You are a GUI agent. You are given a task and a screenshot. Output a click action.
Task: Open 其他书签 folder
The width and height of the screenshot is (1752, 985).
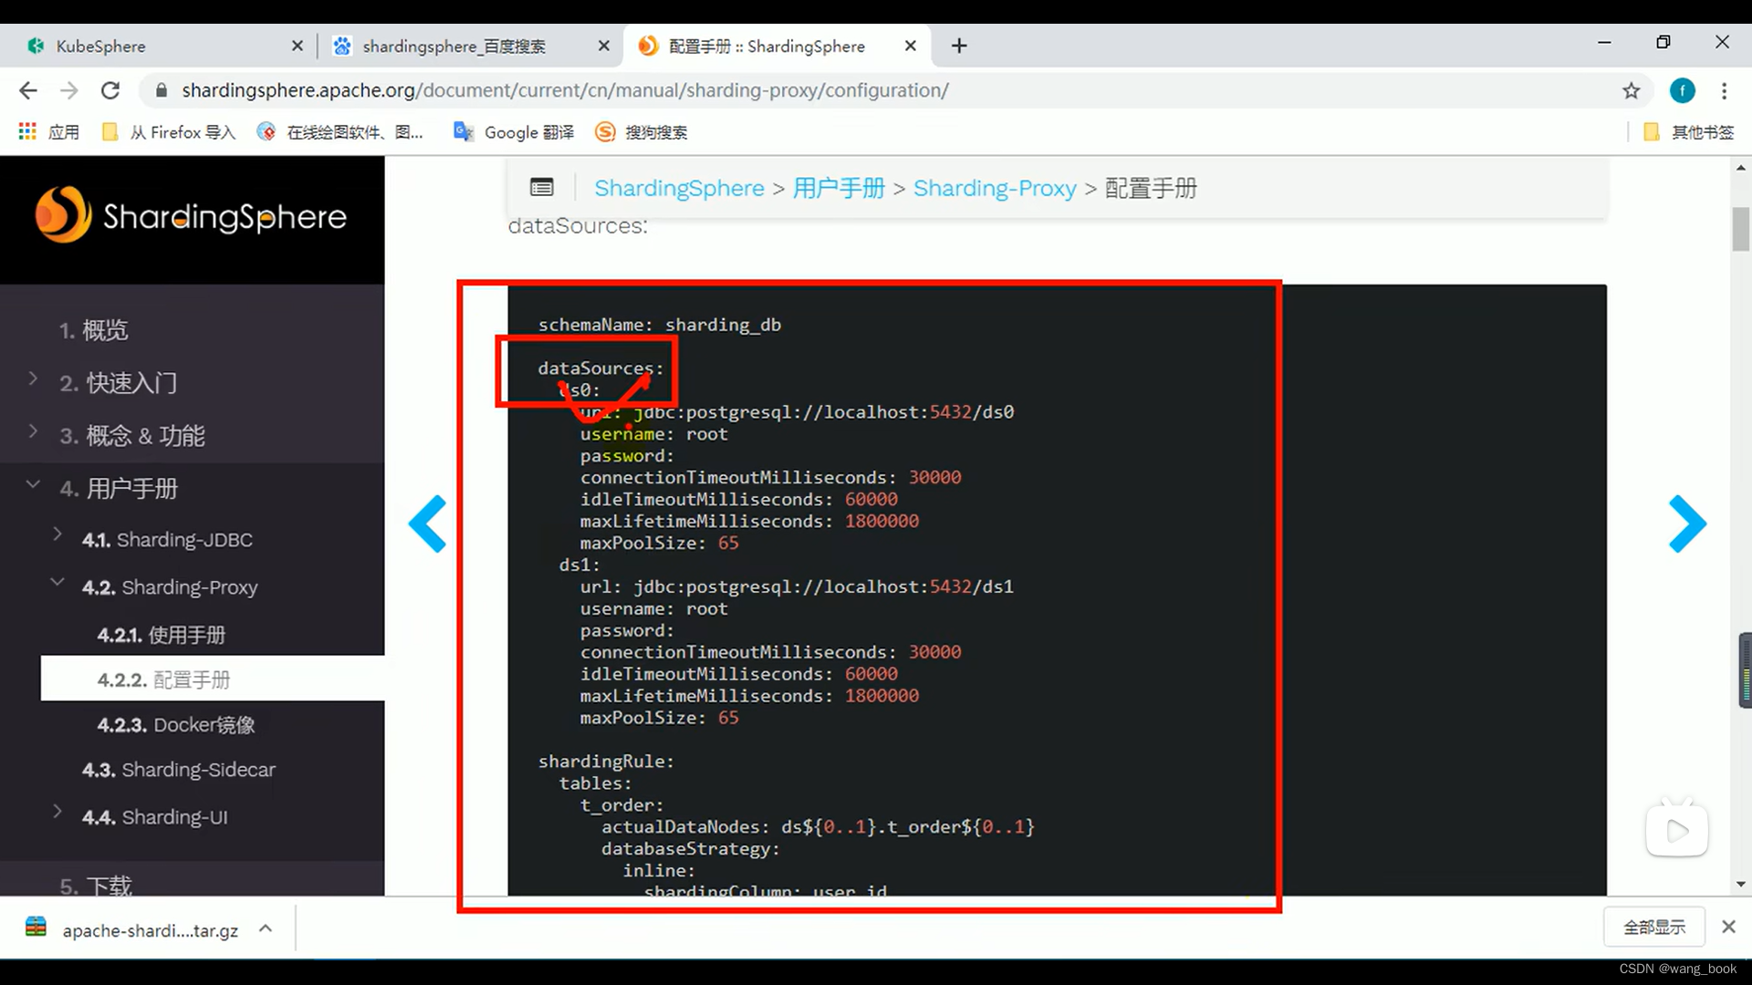[1688, 132]
